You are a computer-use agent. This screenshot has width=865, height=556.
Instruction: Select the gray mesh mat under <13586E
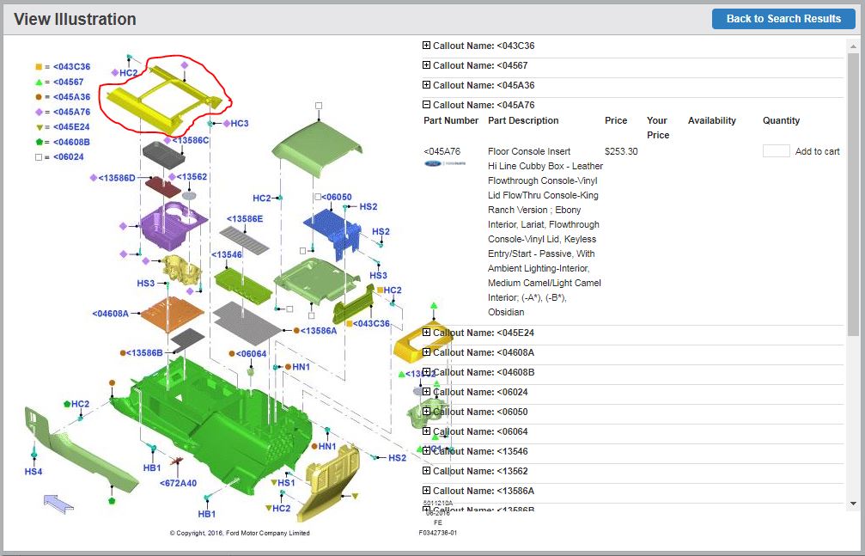[245, 240]
